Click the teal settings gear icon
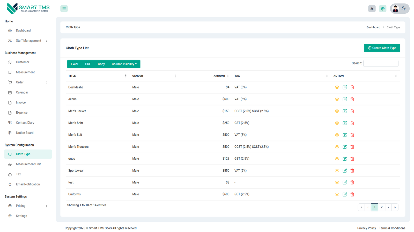 [x=382, y=9]
